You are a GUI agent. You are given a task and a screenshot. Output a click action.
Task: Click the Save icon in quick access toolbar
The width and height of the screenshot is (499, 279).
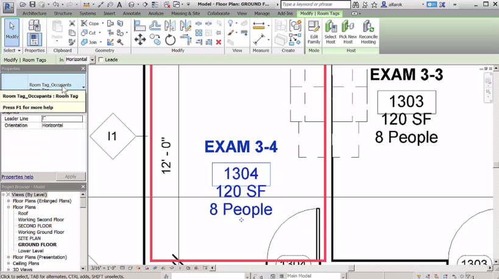pos(32,4)
